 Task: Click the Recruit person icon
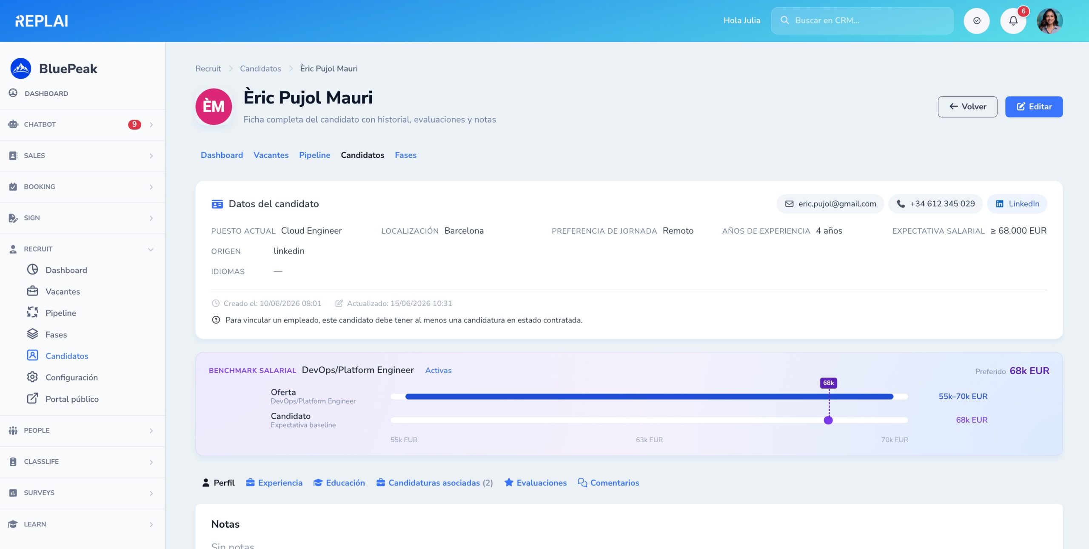click(13, 249)
